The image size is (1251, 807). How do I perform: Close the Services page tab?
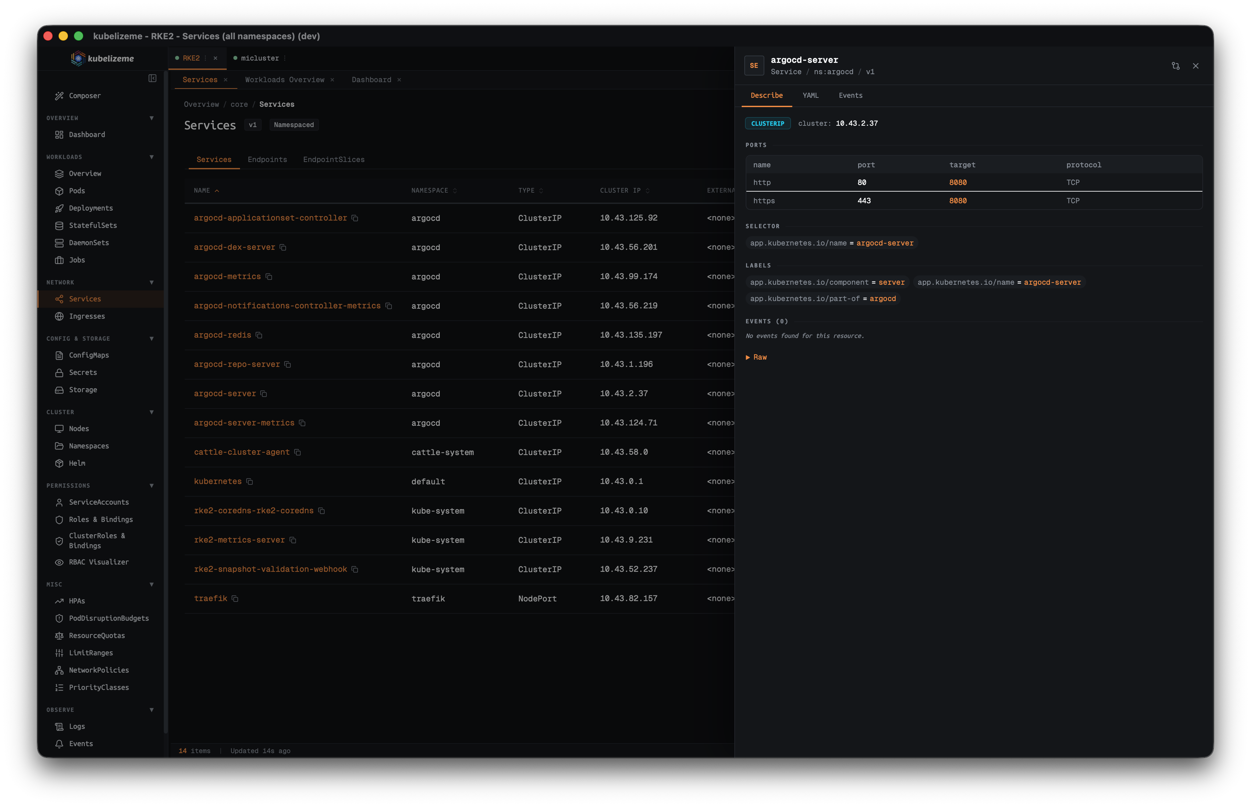225,80
